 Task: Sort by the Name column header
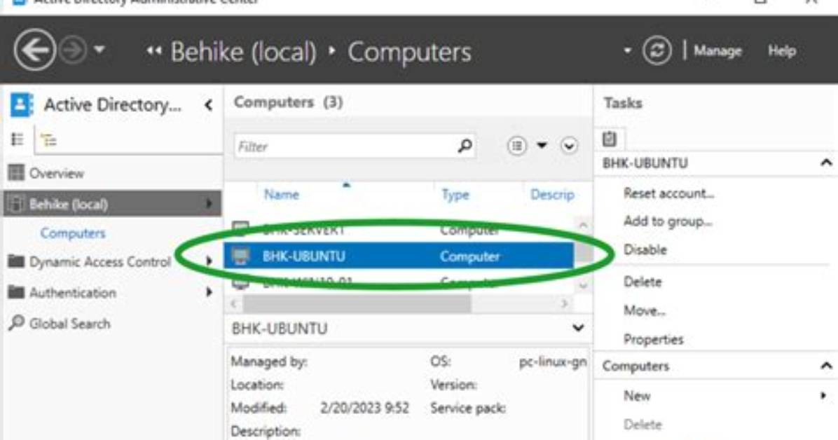282,194
